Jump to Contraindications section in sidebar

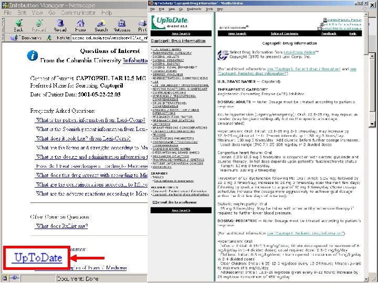(169, 93)
